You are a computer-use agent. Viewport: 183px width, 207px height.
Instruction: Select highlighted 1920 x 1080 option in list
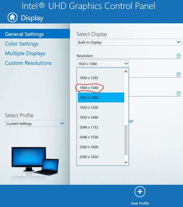click(101, 97)
